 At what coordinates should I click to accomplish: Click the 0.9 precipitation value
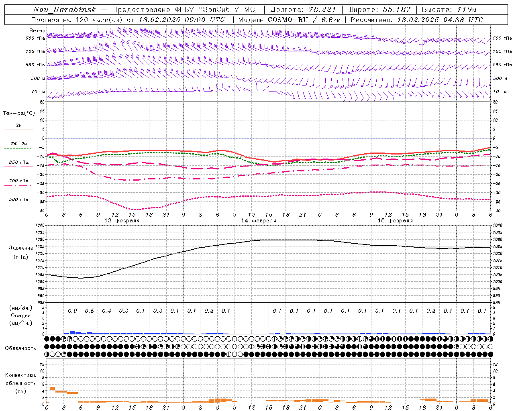tap(72, 311)
